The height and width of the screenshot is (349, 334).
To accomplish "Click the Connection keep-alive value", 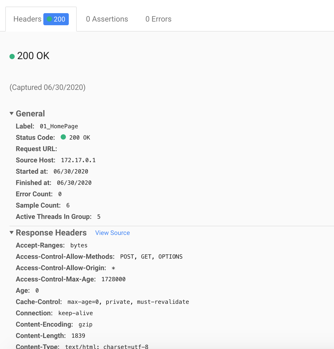I will click(76, 313).
